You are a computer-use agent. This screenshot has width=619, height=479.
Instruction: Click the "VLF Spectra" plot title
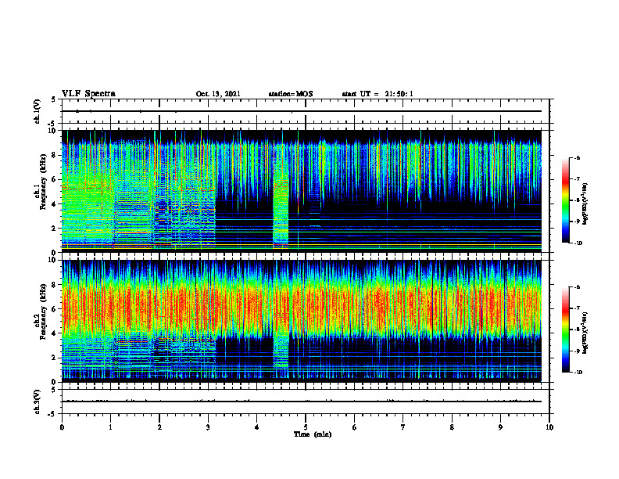point(88,94)
